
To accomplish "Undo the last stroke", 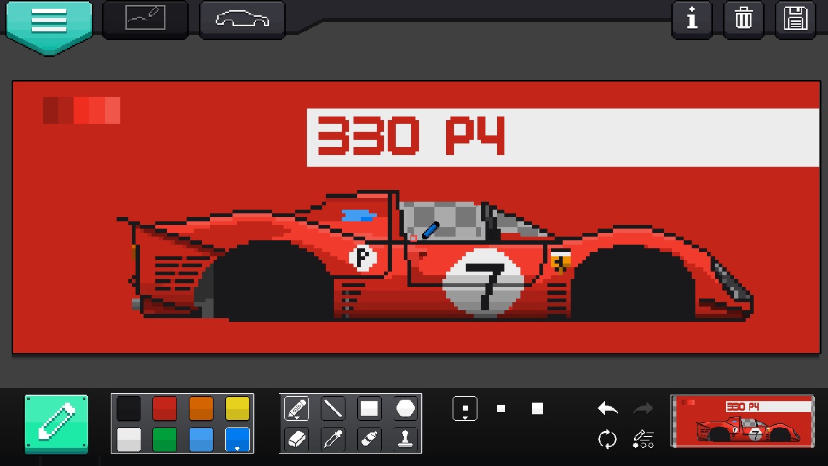I will pos(607,408).
